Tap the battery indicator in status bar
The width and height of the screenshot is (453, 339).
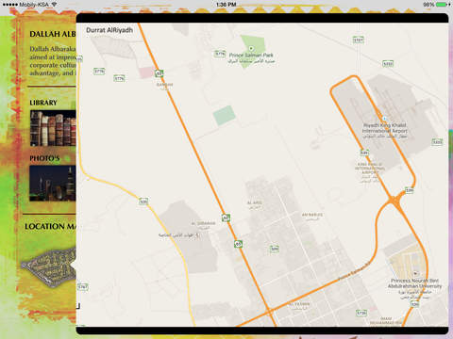[442, 5]
